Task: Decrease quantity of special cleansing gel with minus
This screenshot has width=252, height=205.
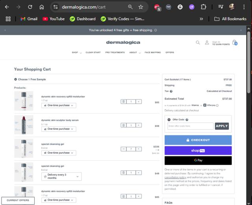Action: 123,149
